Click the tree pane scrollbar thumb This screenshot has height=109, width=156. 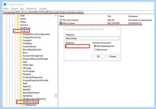[x=56, y=96]
